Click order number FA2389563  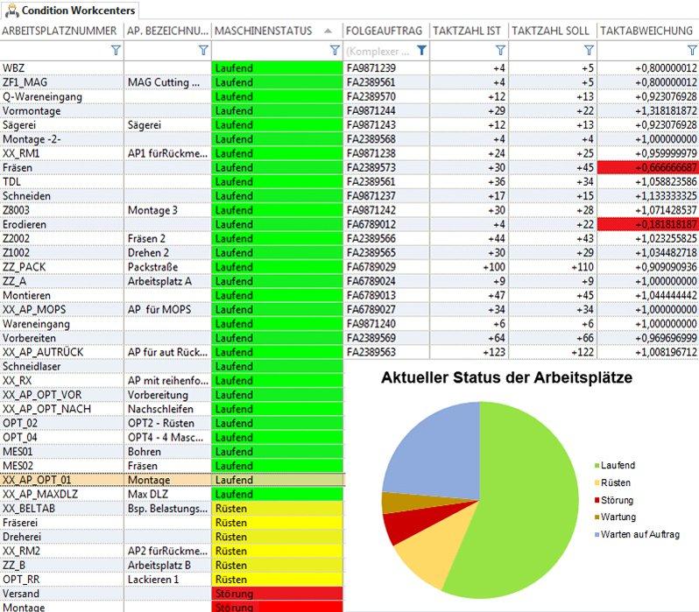[x=371, y=352]
